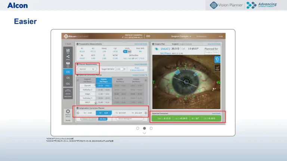Open the Barrett formula dropdown
This screenshot has width=287, height=161.
click(x=87, y=69)
